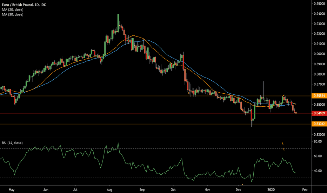Click the 80.00 RSI scale label

tap(318, 142)
